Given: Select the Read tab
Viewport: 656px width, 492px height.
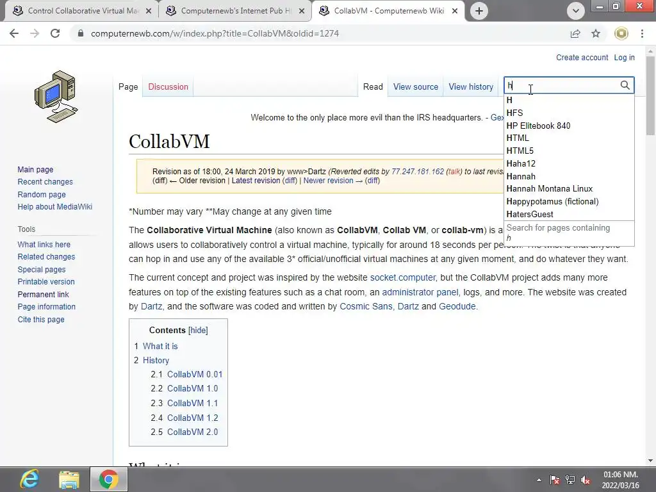Looking at the screenshot, I should pyautogui.click(x=373, y=86).
